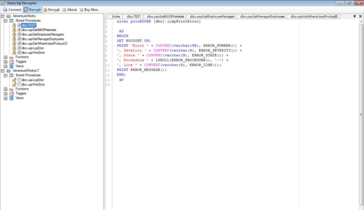Click the lock icon beside dbo.uspGetEmployeeManagers
This screenshot has height=210, width=364.
pos(14,35)
